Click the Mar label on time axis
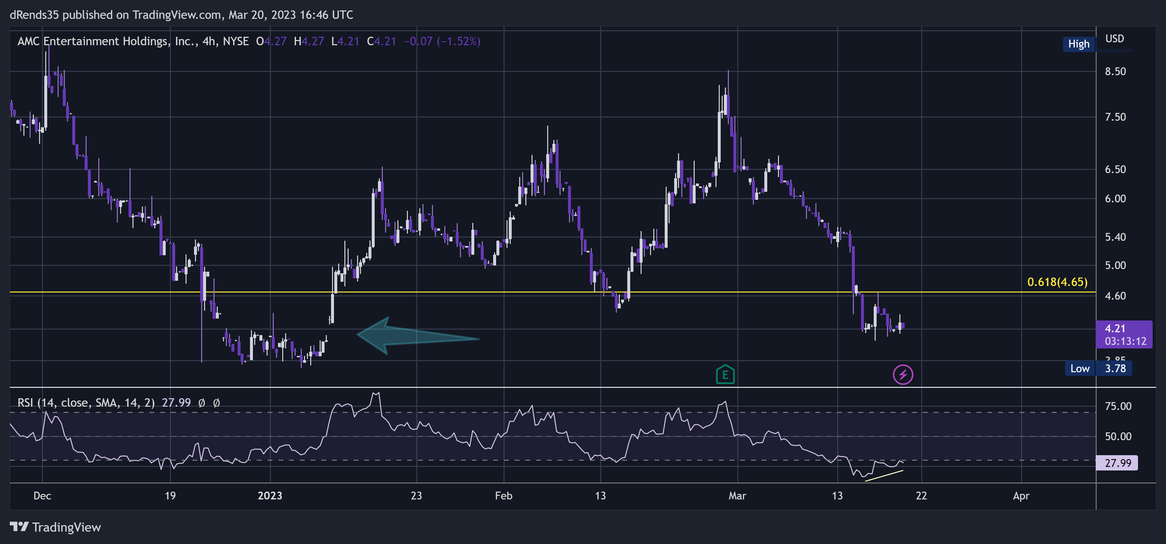Screen dimensions: 1166x544 pyautogui.click(x=737, y=496)
